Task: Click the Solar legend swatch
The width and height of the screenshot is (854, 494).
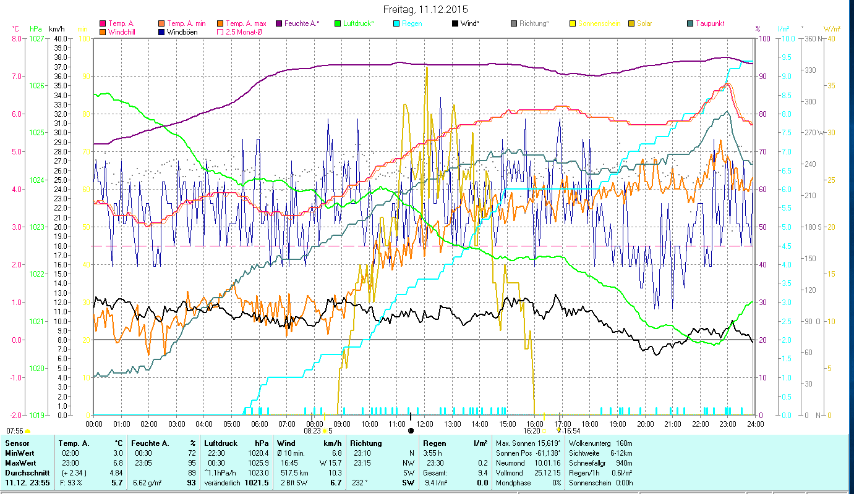Action: 631,23
